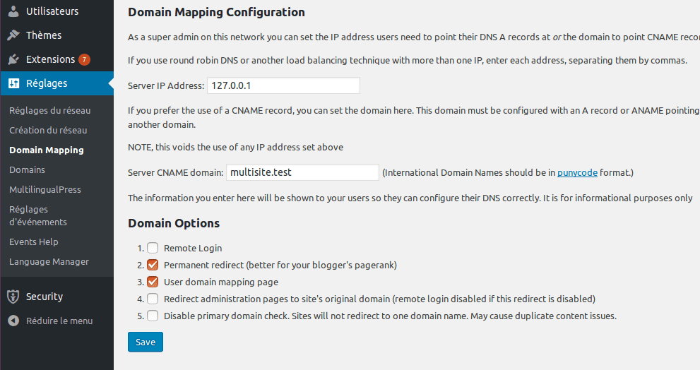Click the Security shield icon
Image resolution: width=700 pixels, height=370 pixels.
(13, 297)
